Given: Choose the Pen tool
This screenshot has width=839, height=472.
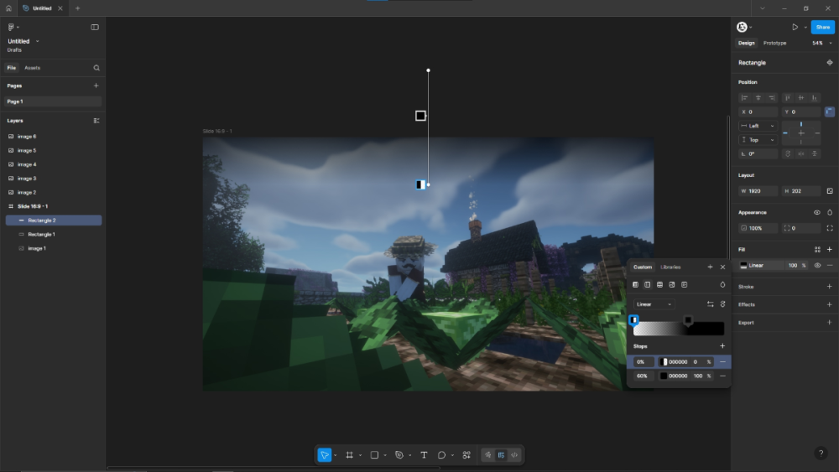Looking at the screenshot, I should click(399, 455).
